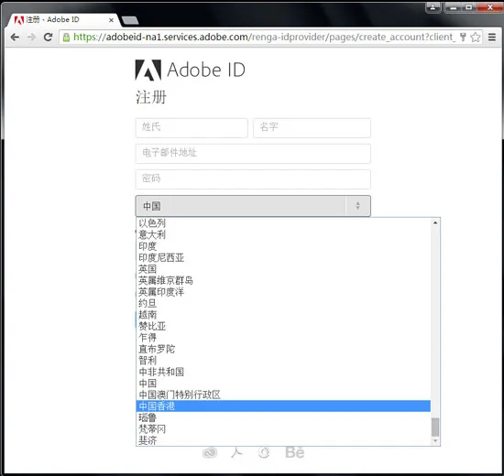Click the circular icon next to Behance
Viewport: 504px width, 476px height.
[x=264, y=452]
